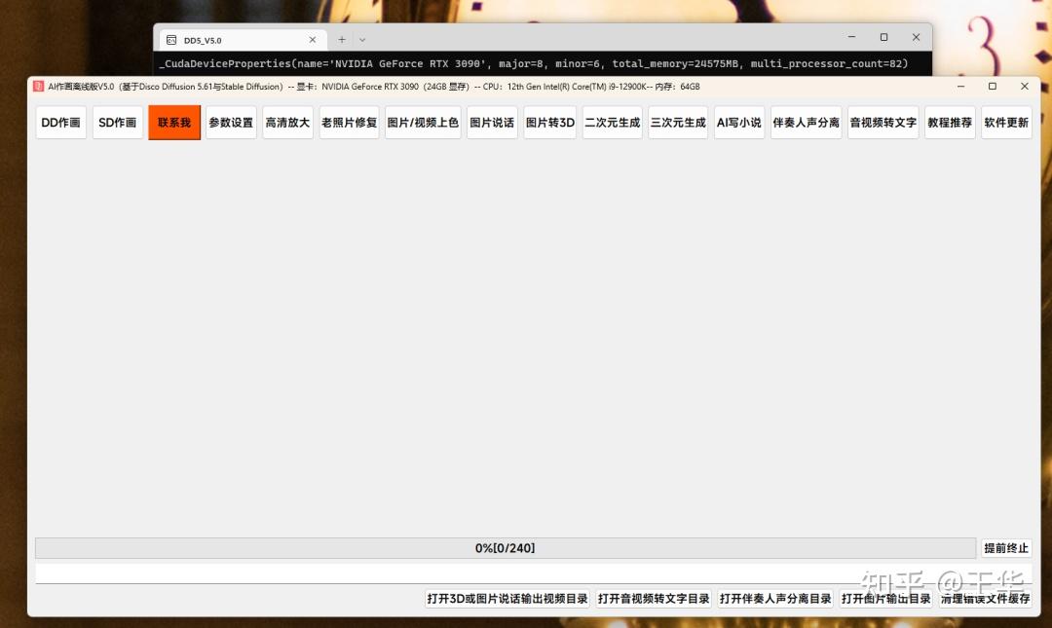Select 音视频转文字 transcription feature
The width and height of the screenshot is (1052, 628).
pyautogui.click(x=882, y=122)
